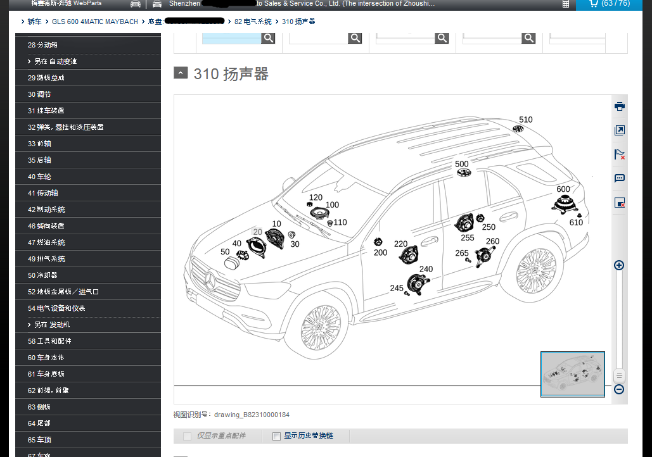
Task: Enable 显示历史替换链 checkbox
Action: [276, 436]
